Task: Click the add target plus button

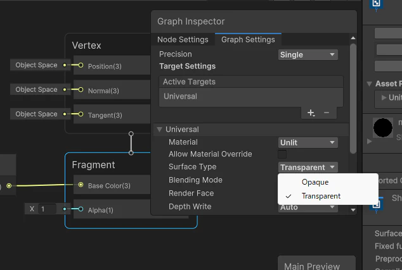Action: (311, 113)
